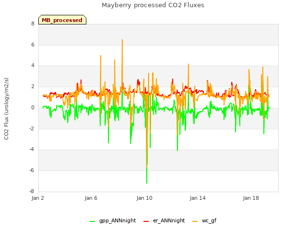
Task: Toggle the gpp_ANNnight legend entry
Action: coord(113,220)
